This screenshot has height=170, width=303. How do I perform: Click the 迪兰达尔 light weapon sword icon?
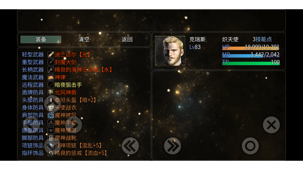pos(50,54)
